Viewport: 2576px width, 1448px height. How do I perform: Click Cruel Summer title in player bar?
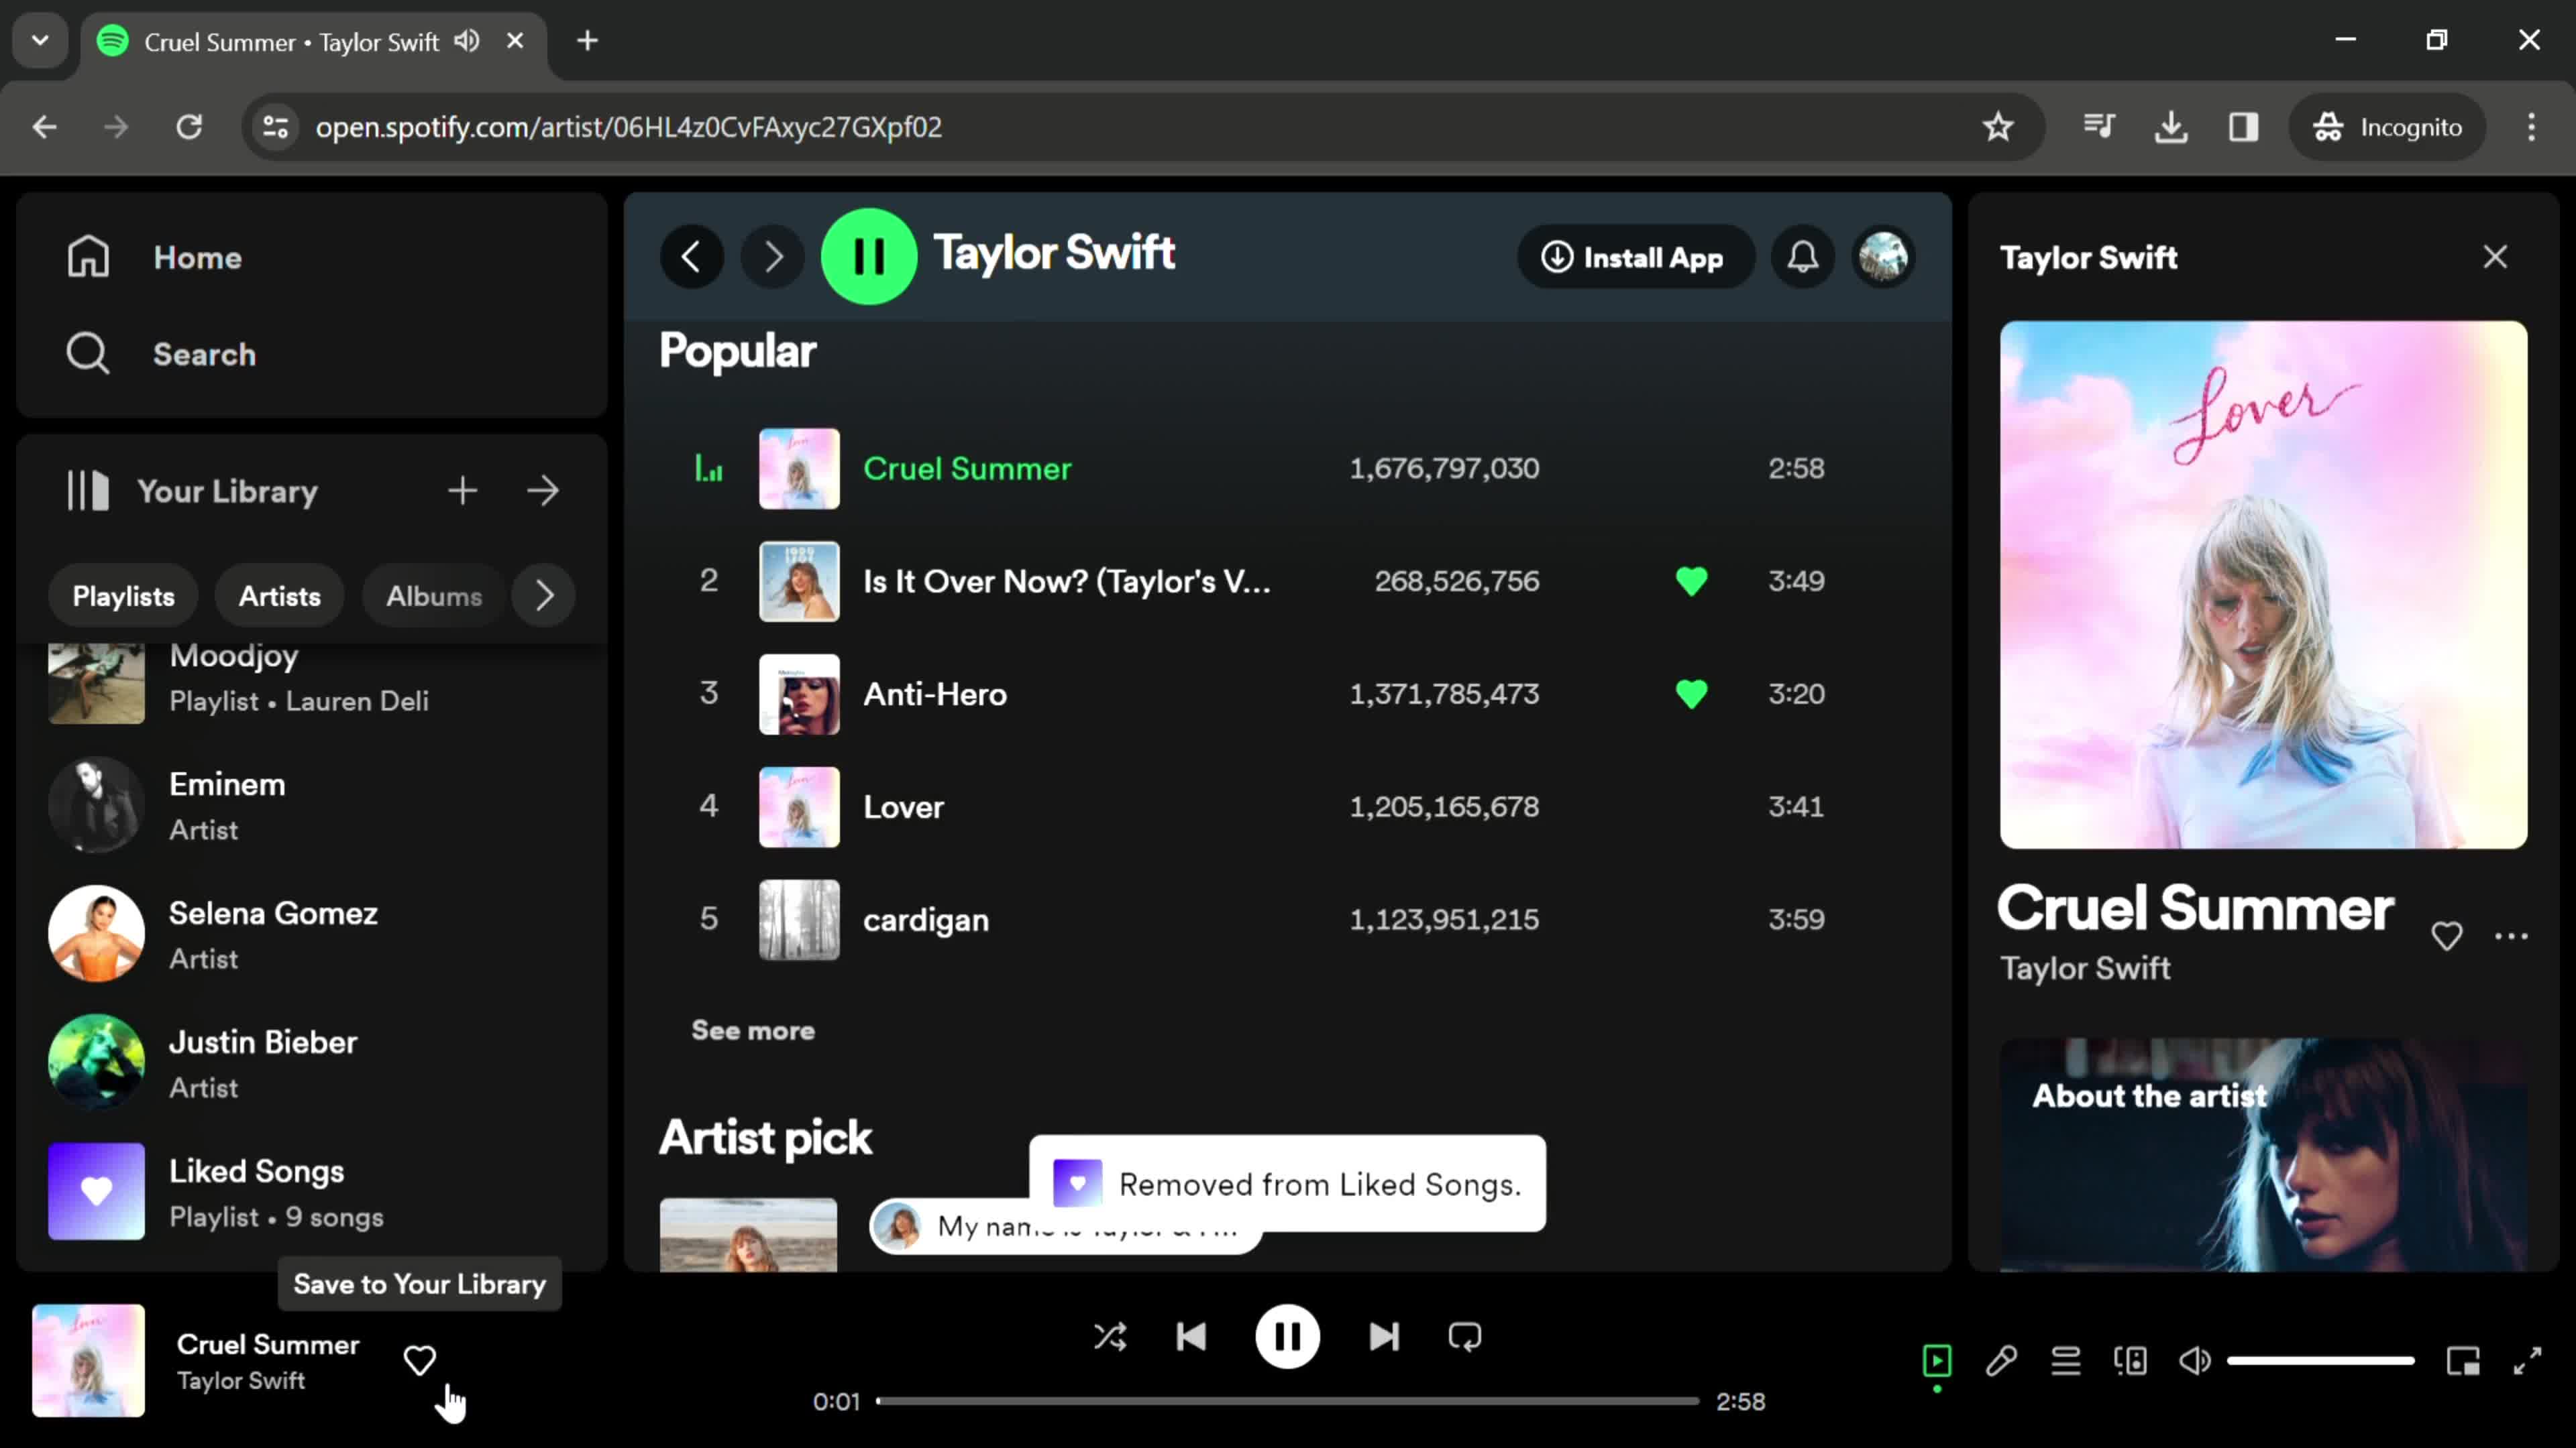tap(268, 1344)
